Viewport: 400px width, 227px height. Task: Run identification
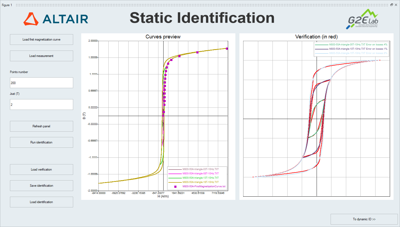click(41, 142)
